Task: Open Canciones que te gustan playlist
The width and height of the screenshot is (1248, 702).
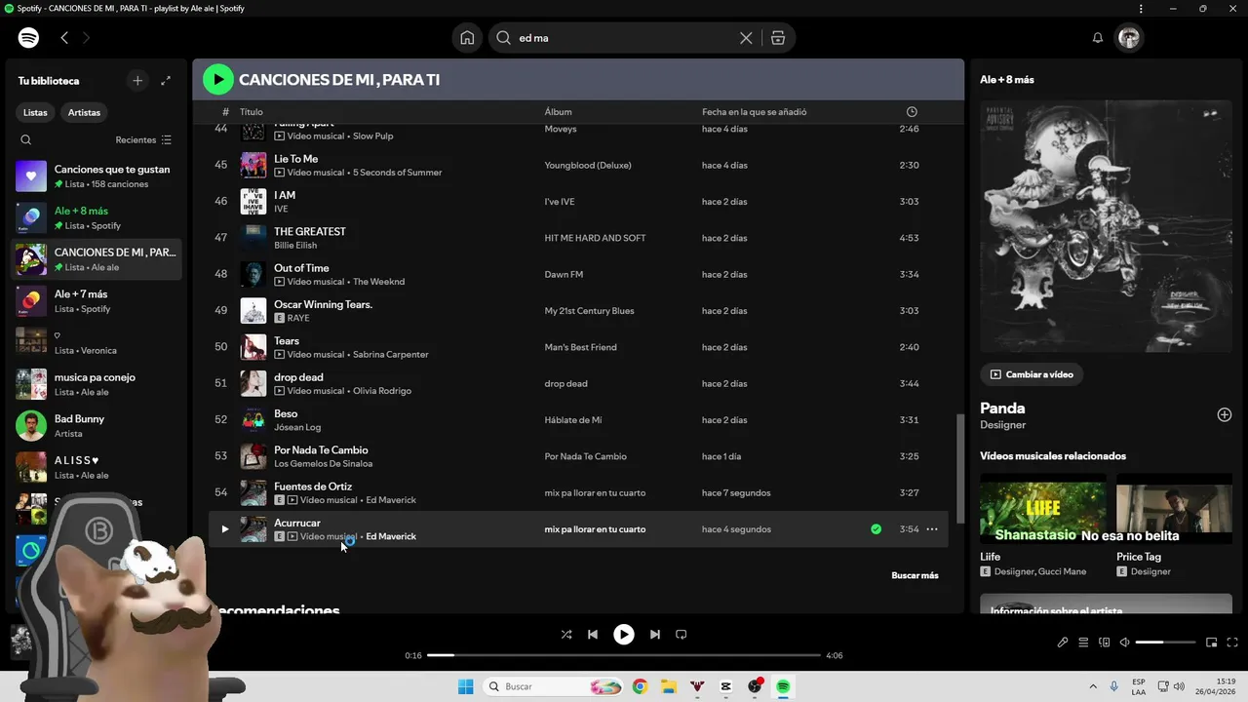Action: [96, 176]
